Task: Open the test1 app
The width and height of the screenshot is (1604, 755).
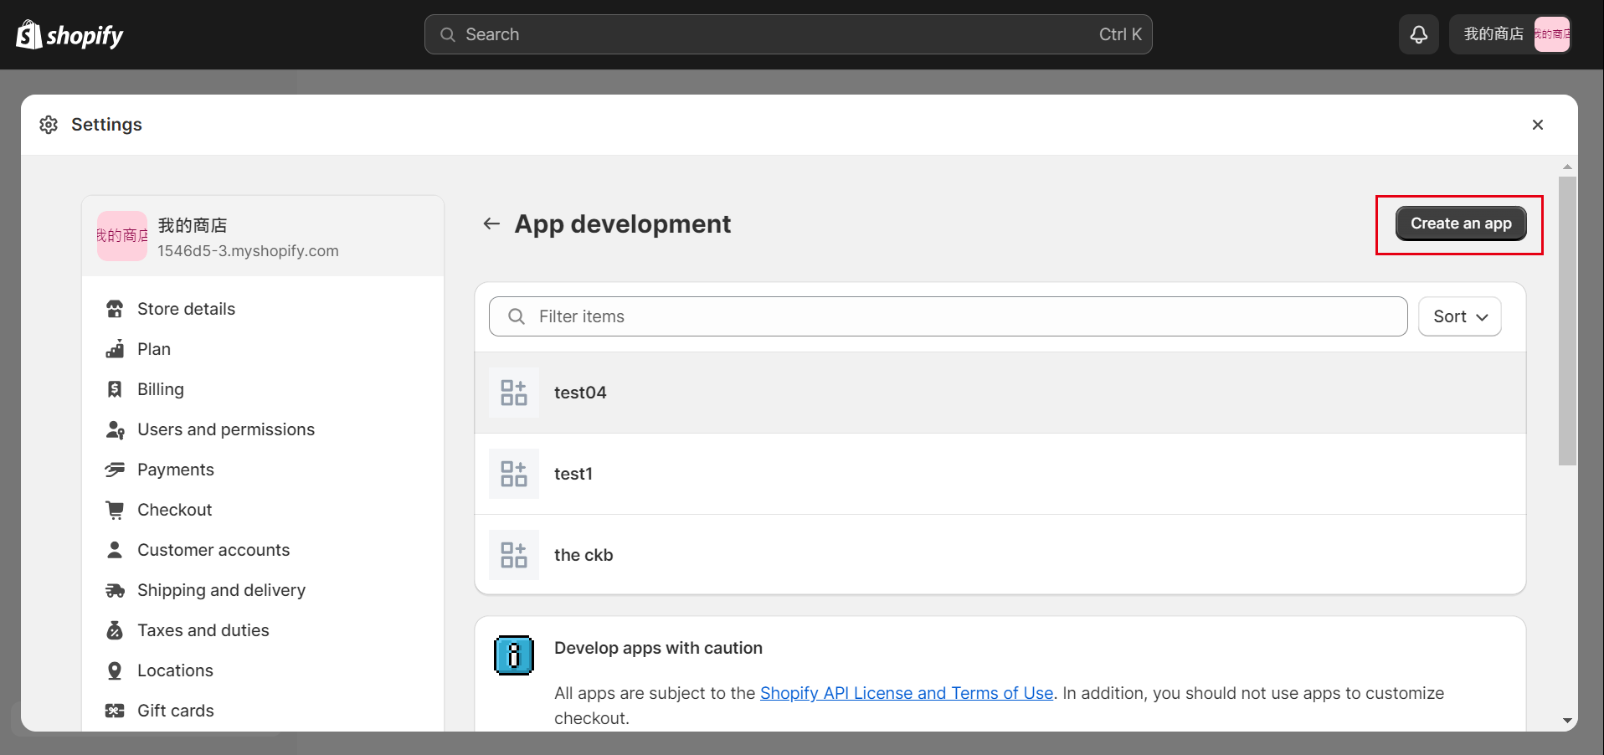Action: [x=1000, y=474]
